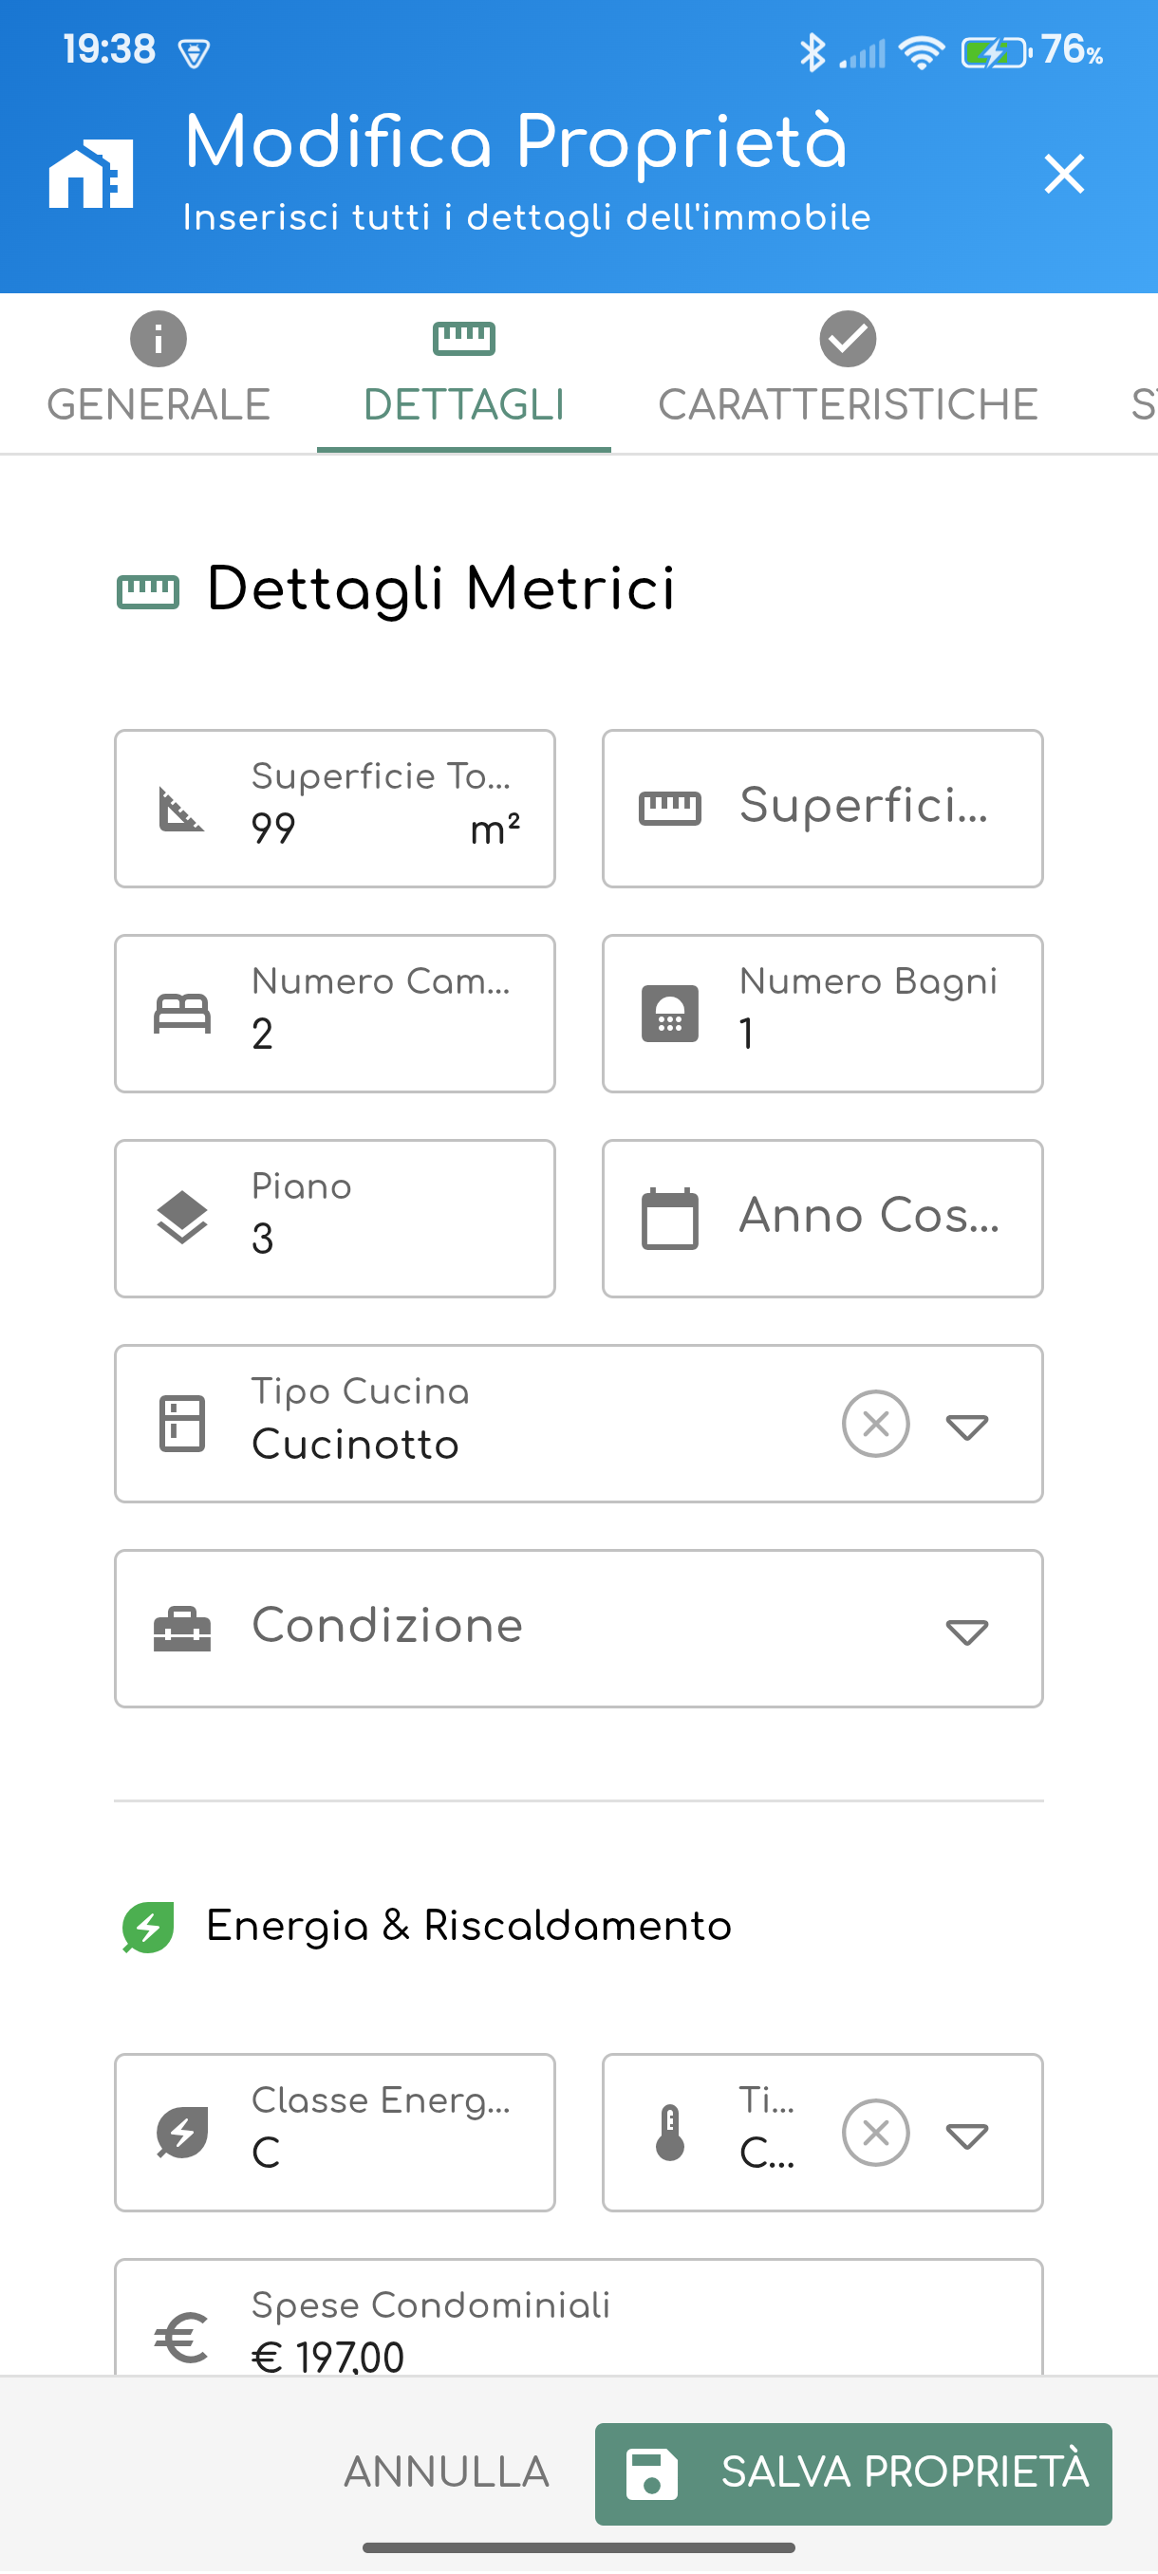Tap the euro icon in Spese Condominiali
Screen dimensions: 1158x2574
click(x=182, y=2336)
